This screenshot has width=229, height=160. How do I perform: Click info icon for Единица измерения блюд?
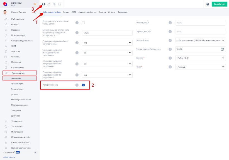coord(77,43)
